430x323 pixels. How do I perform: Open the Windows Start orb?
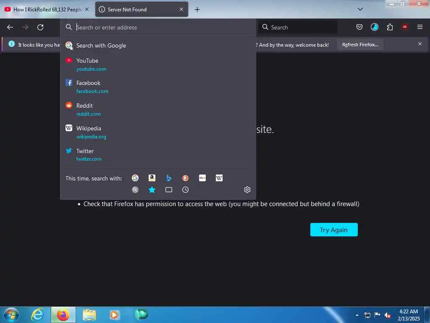point(11,315)
